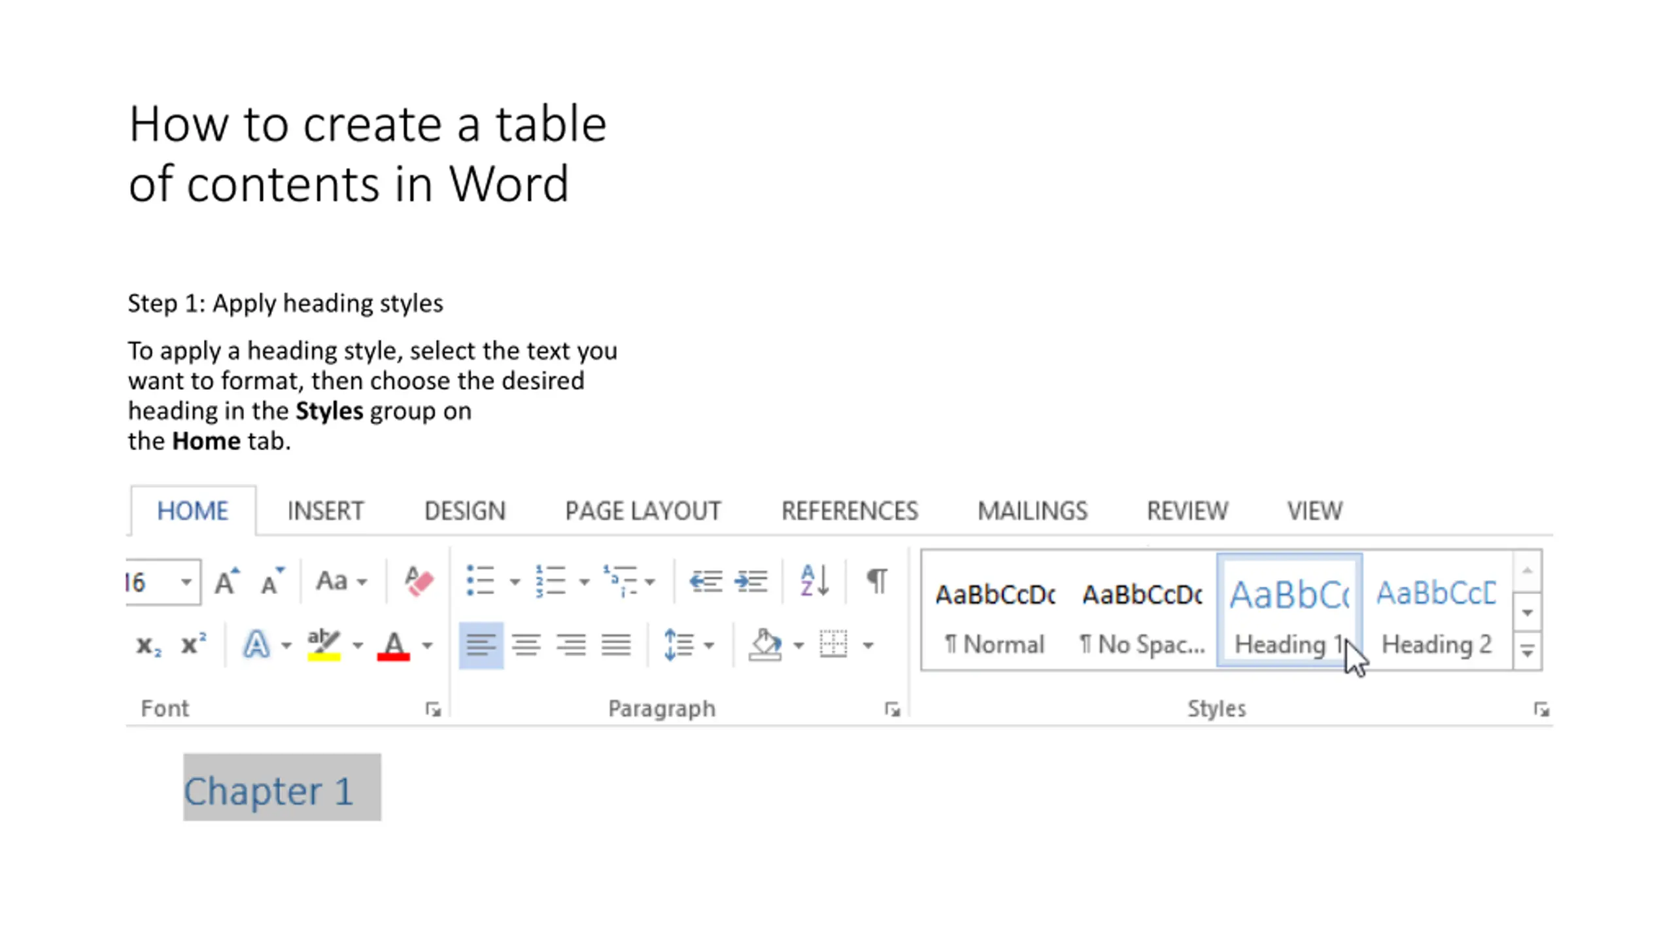
Task: Apply Subscript formatting
Action: coord(148,646)
